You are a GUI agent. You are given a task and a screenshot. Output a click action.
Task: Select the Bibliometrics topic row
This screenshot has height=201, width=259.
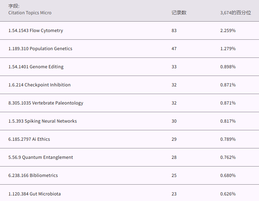tap(33, 176)
